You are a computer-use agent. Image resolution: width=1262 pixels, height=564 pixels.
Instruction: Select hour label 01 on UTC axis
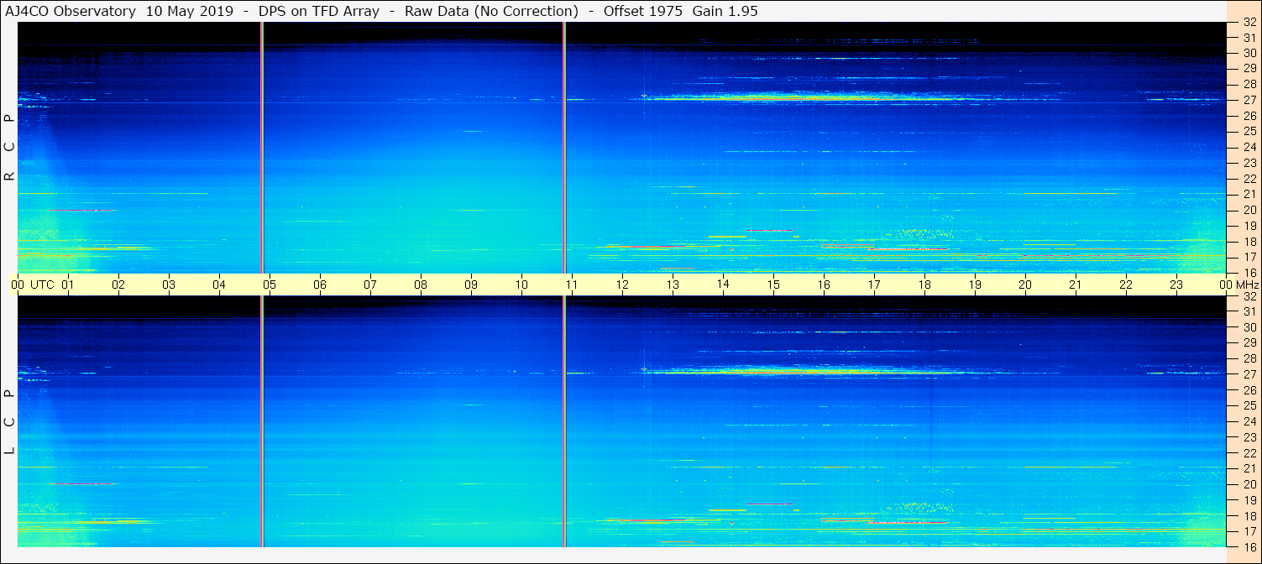click(68, 285)
